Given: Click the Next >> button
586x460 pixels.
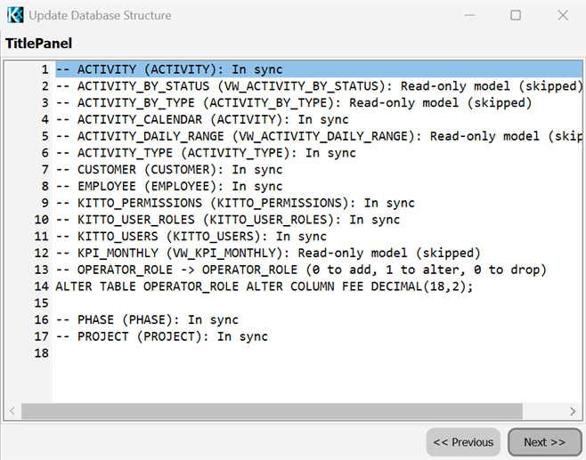Looking at the screenshot, I should 544,442.
